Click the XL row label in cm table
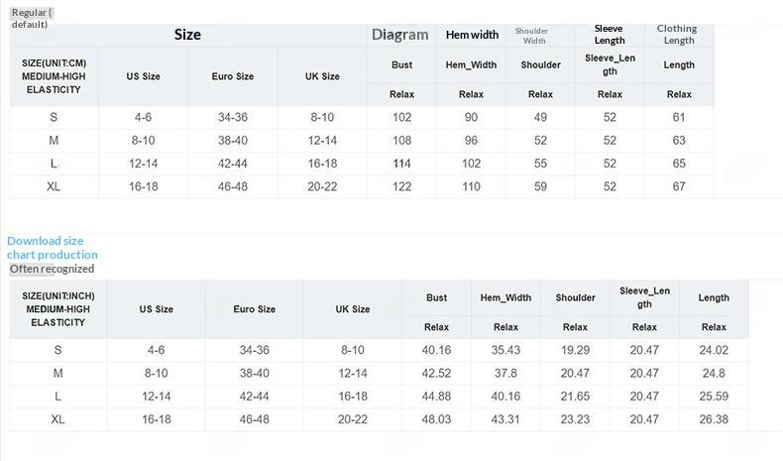The height and width of the screenshot is (461, 783). pyautogui.click(x=54, y=186)
